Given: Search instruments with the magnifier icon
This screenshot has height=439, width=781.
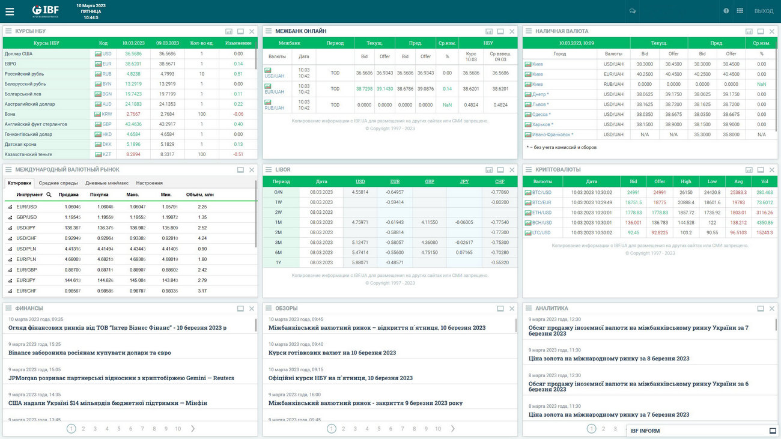Looking at the screenshot, I should pyautogui.click(x=49, y=195).
